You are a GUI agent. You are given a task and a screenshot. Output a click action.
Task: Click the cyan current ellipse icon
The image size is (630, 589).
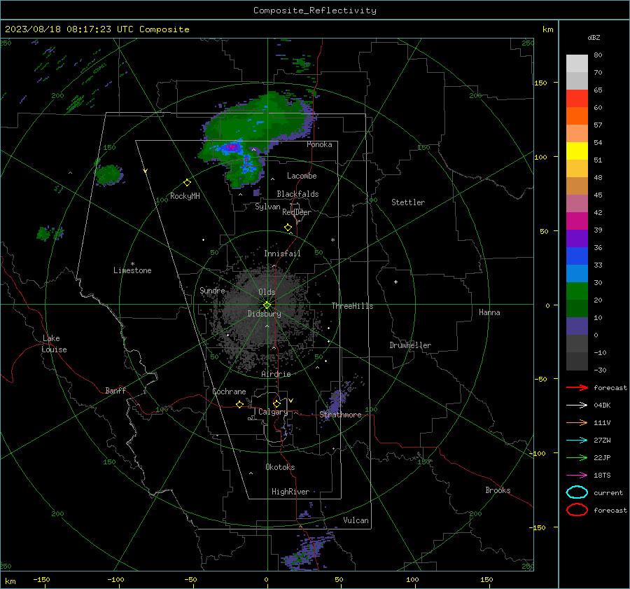click(x=577, y=492)
